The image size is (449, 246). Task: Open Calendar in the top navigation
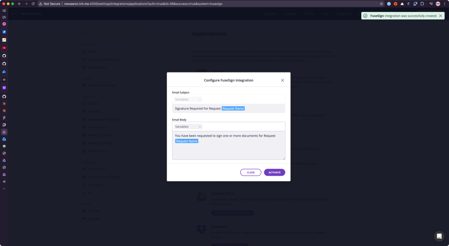291,14
